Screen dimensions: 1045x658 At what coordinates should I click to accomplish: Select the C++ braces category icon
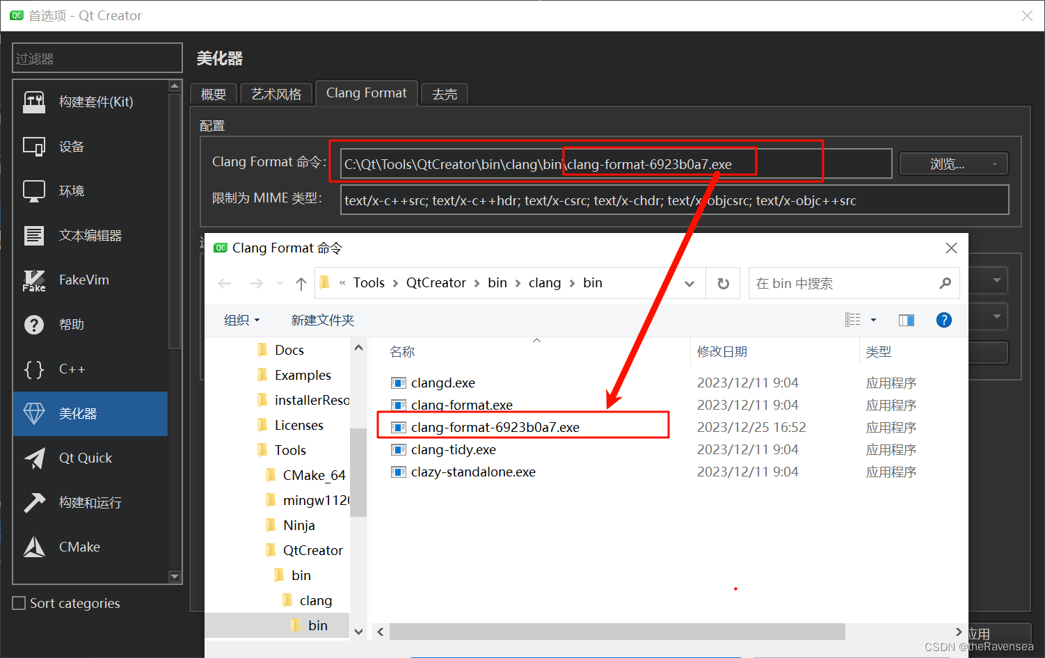34,369
